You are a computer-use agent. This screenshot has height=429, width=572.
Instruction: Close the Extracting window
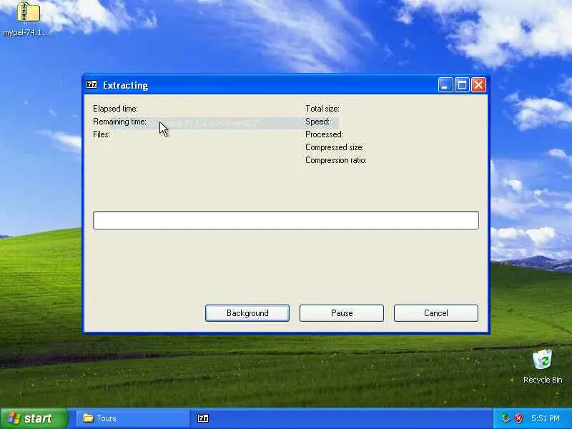pos(478,85)
